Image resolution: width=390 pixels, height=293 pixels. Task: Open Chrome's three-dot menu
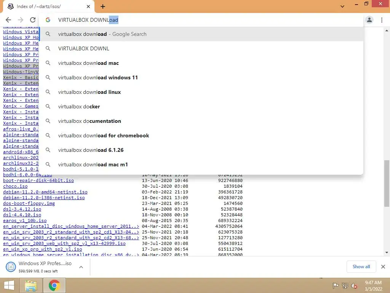(x=382, y=20)
